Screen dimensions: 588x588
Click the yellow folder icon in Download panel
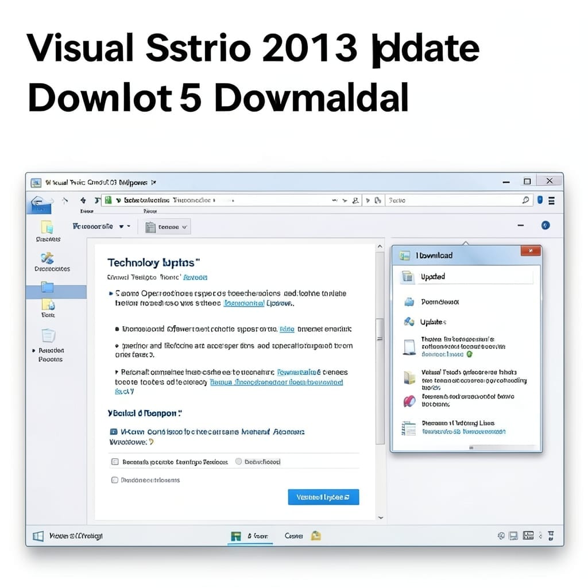click(x=409, y=377)
